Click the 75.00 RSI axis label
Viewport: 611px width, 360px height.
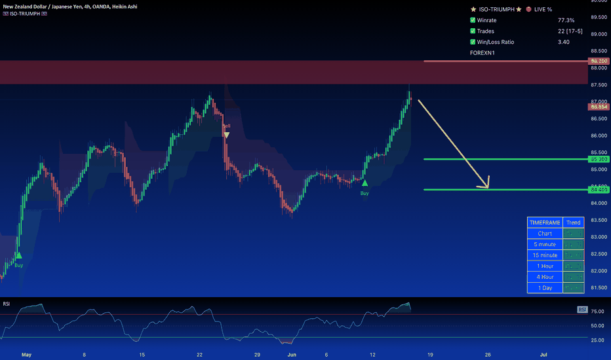(x=597, y=312)
